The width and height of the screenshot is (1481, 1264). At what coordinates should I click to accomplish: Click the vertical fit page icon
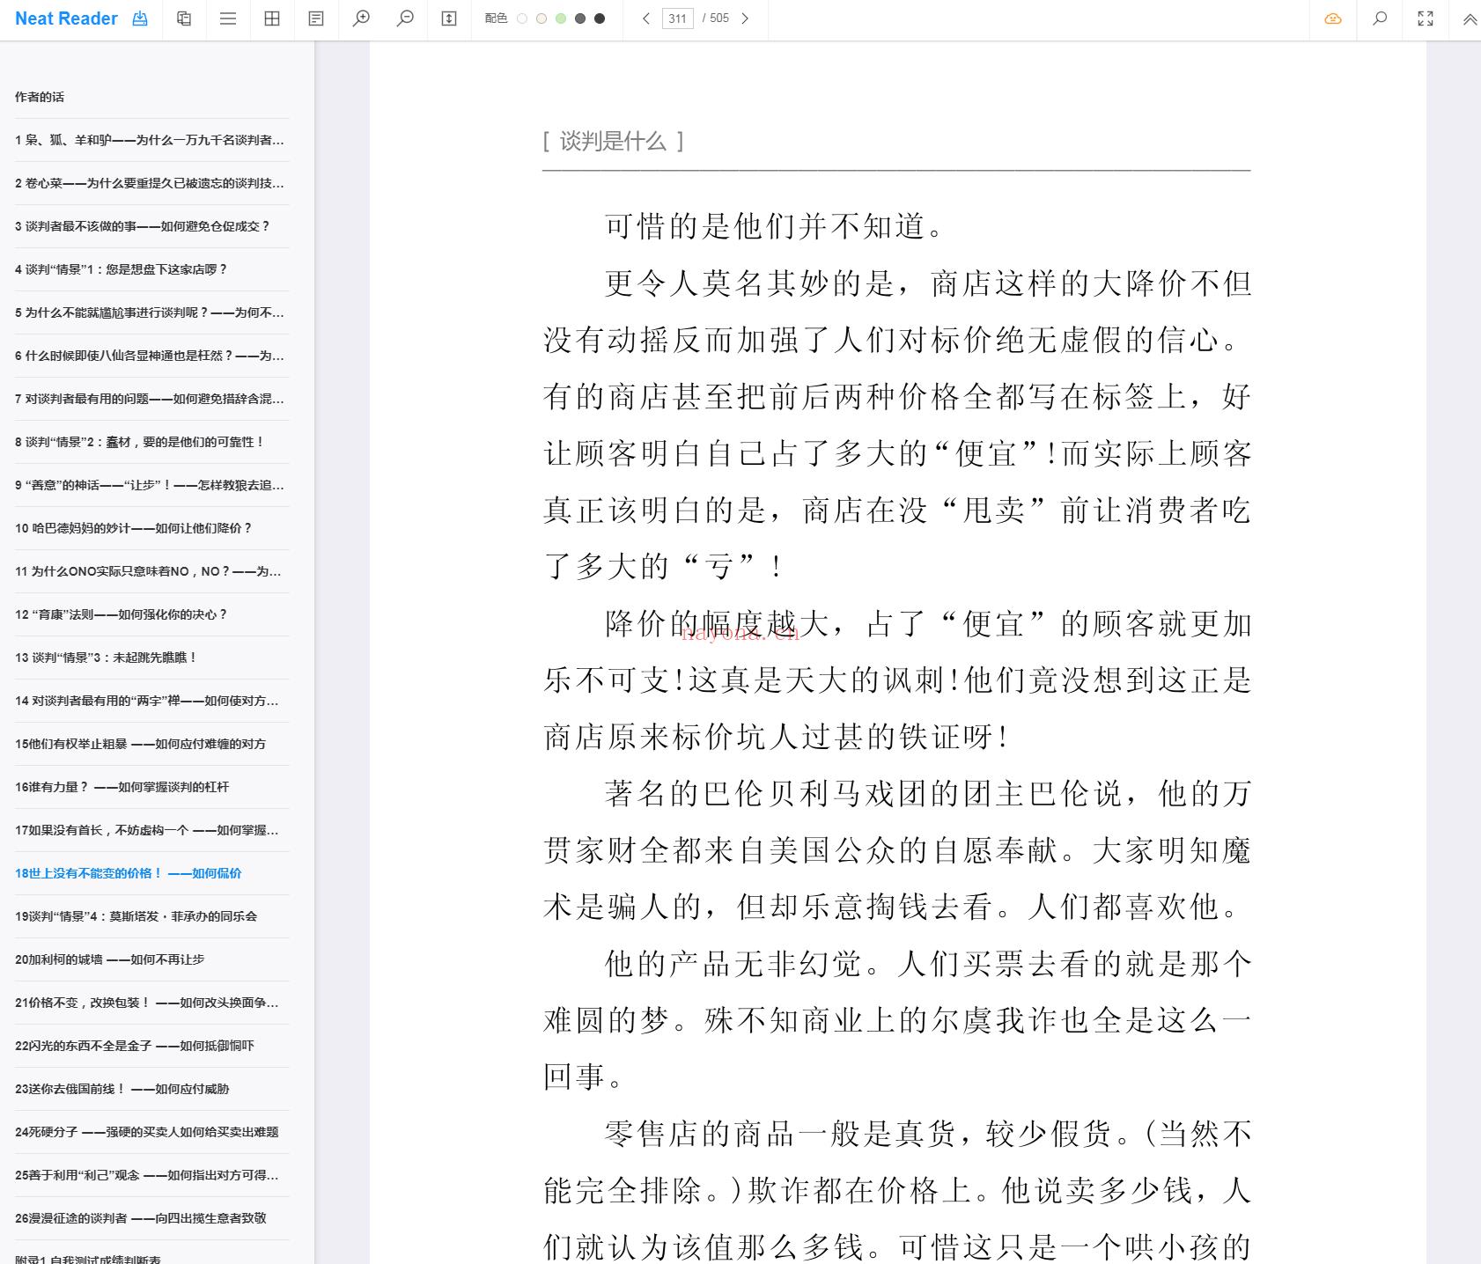pos(449,18)
